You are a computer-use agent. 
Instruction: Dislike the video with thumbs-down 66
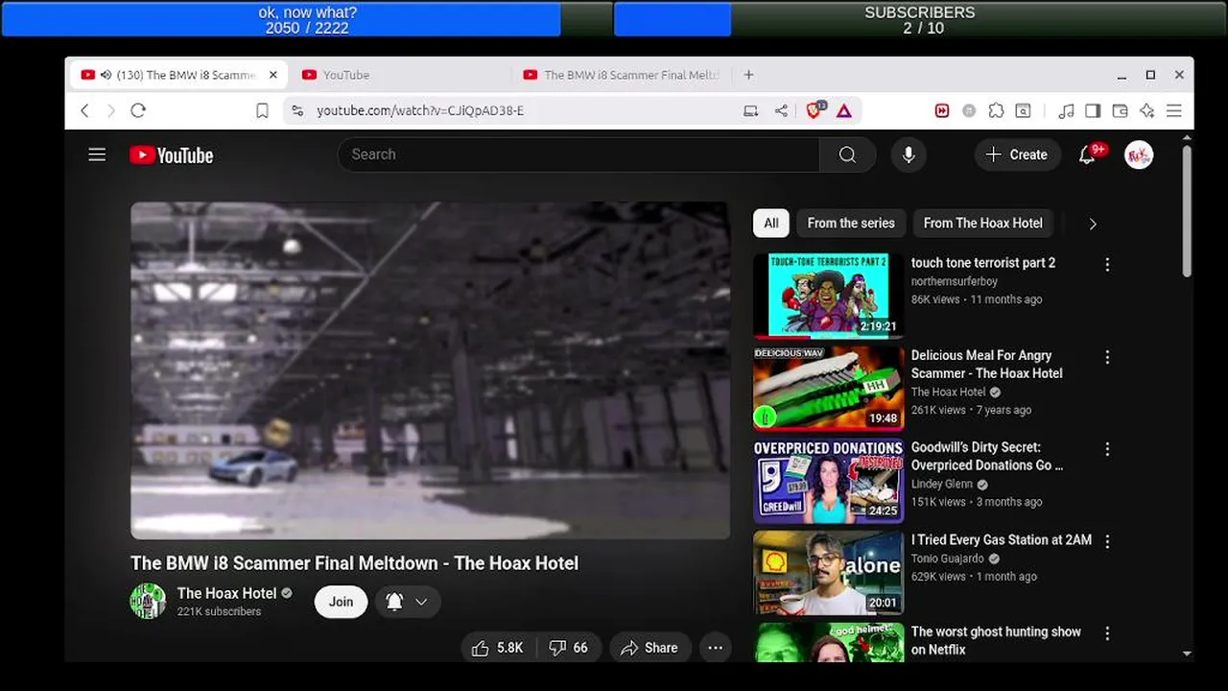[x=569, y=648]
